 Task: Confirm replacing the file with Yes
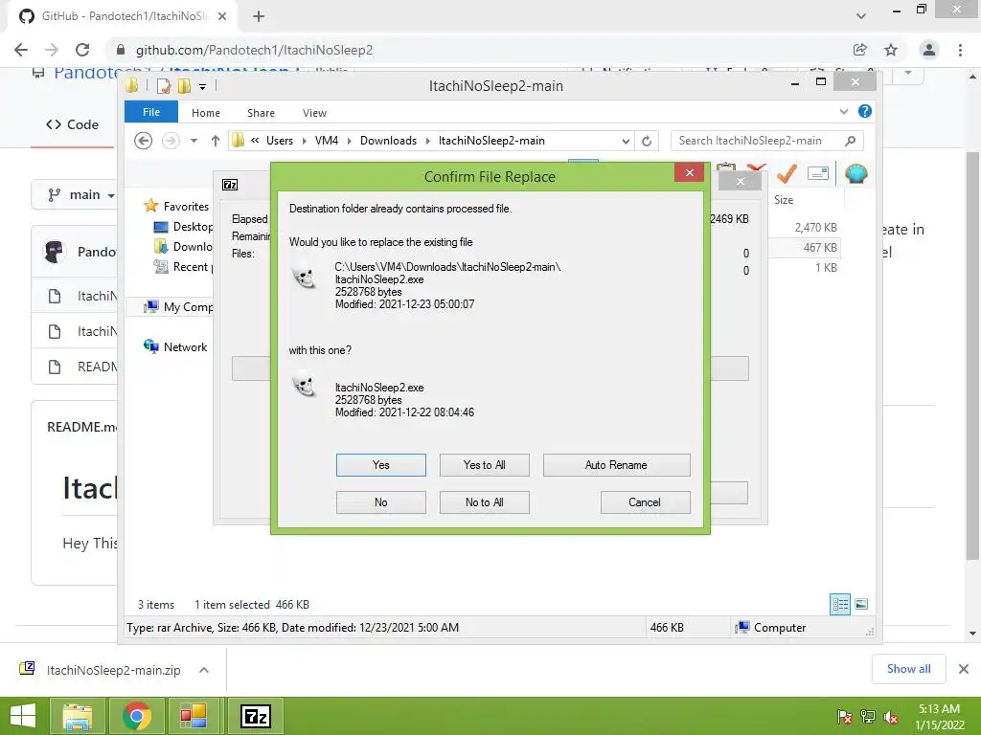click(x=380, y=465)
